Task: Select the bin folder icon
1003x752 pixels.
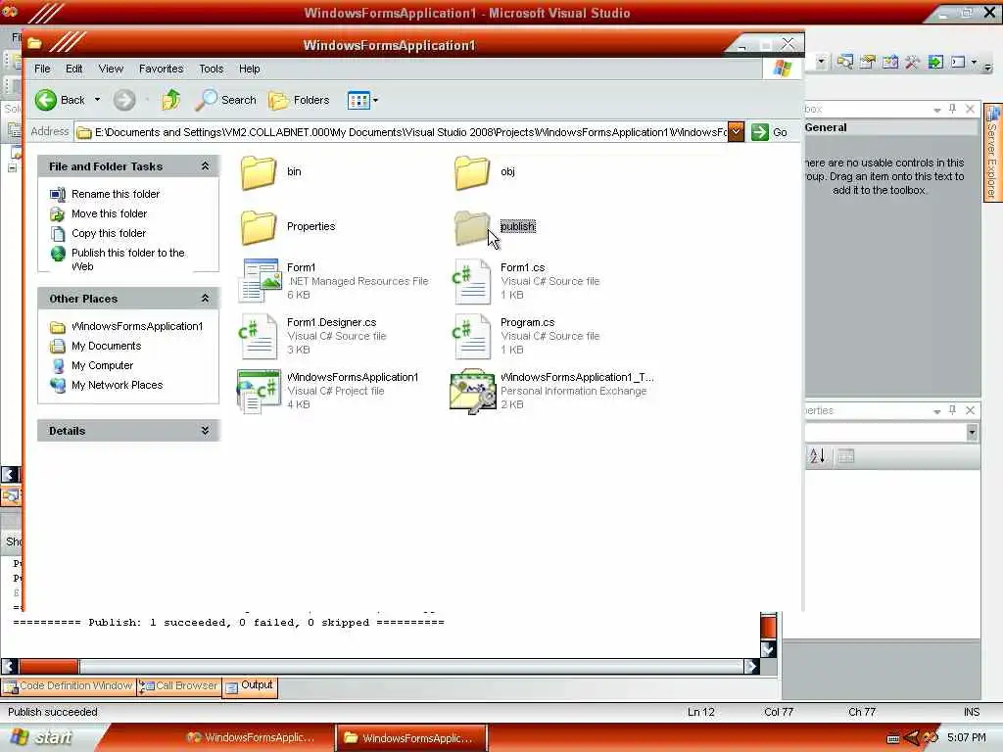Action: pos(259,172)
